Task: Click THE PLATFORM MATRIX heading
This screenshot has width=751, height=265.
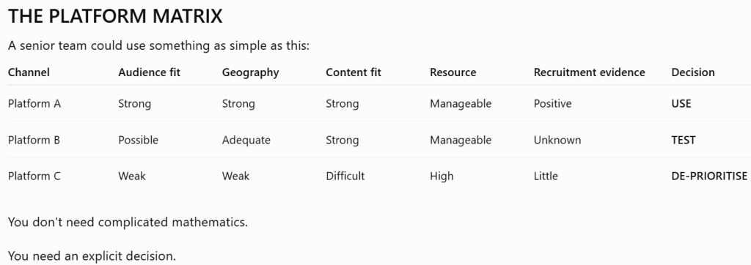Action: click(115, 16)
